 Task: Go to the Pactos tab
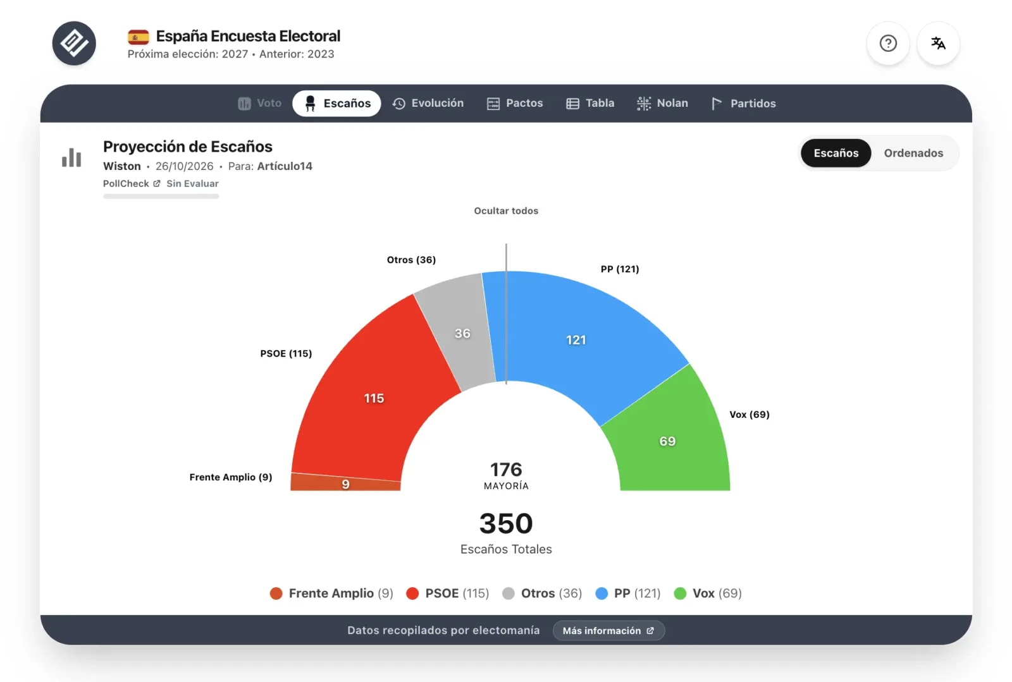(515, 103)
